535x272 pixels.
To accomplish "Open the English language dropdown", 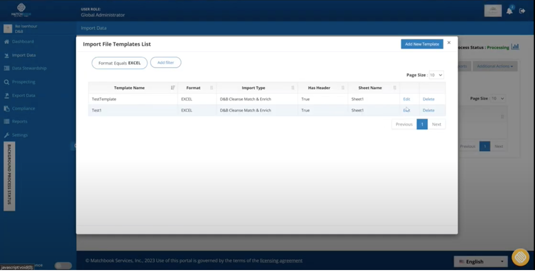I will pyautogui.click(x=481, y=262).
